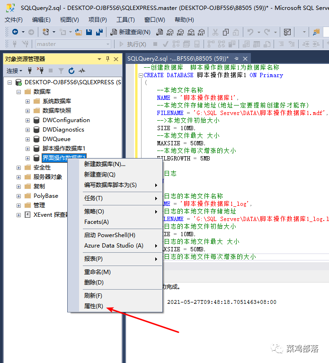Click 新建查询(N) toolbar button
This screenshot has width=329, height=363.
click(x=130, y=32)
